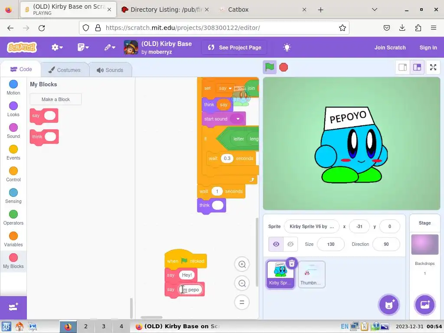Hide the sprite with crossed eye icon
The width and height of the screenshot is (444, 333).
[x=291, y=244]
